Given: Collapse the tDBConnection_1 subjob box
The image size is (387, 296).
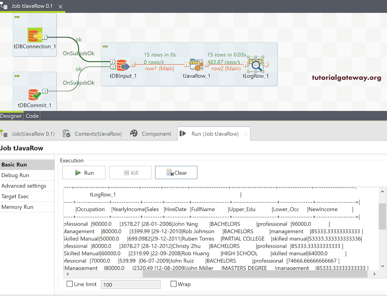Looking at the screenshot, I should [x=17, y=17].
